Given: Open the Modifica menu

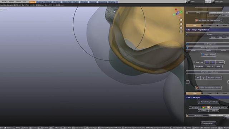Looking at the screenshot, I should point(5,2).
